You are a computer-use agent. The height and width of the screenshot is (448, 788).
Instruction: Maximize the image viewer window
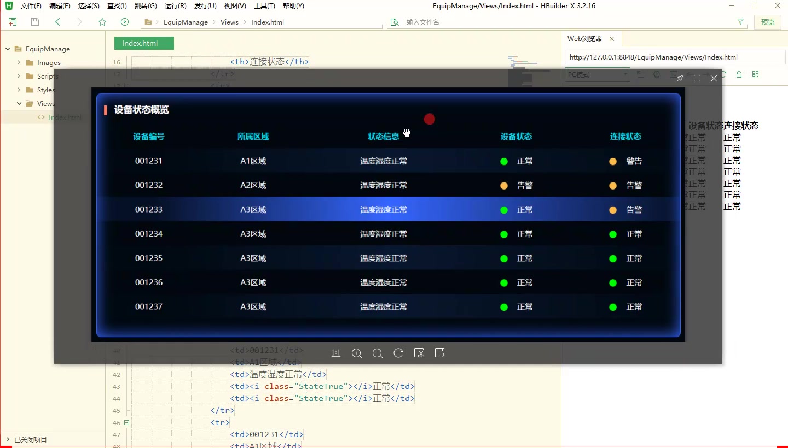click(697, 78)
